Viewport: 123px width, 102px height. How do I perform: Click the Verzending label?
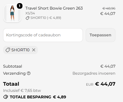(x=14, y=73)
